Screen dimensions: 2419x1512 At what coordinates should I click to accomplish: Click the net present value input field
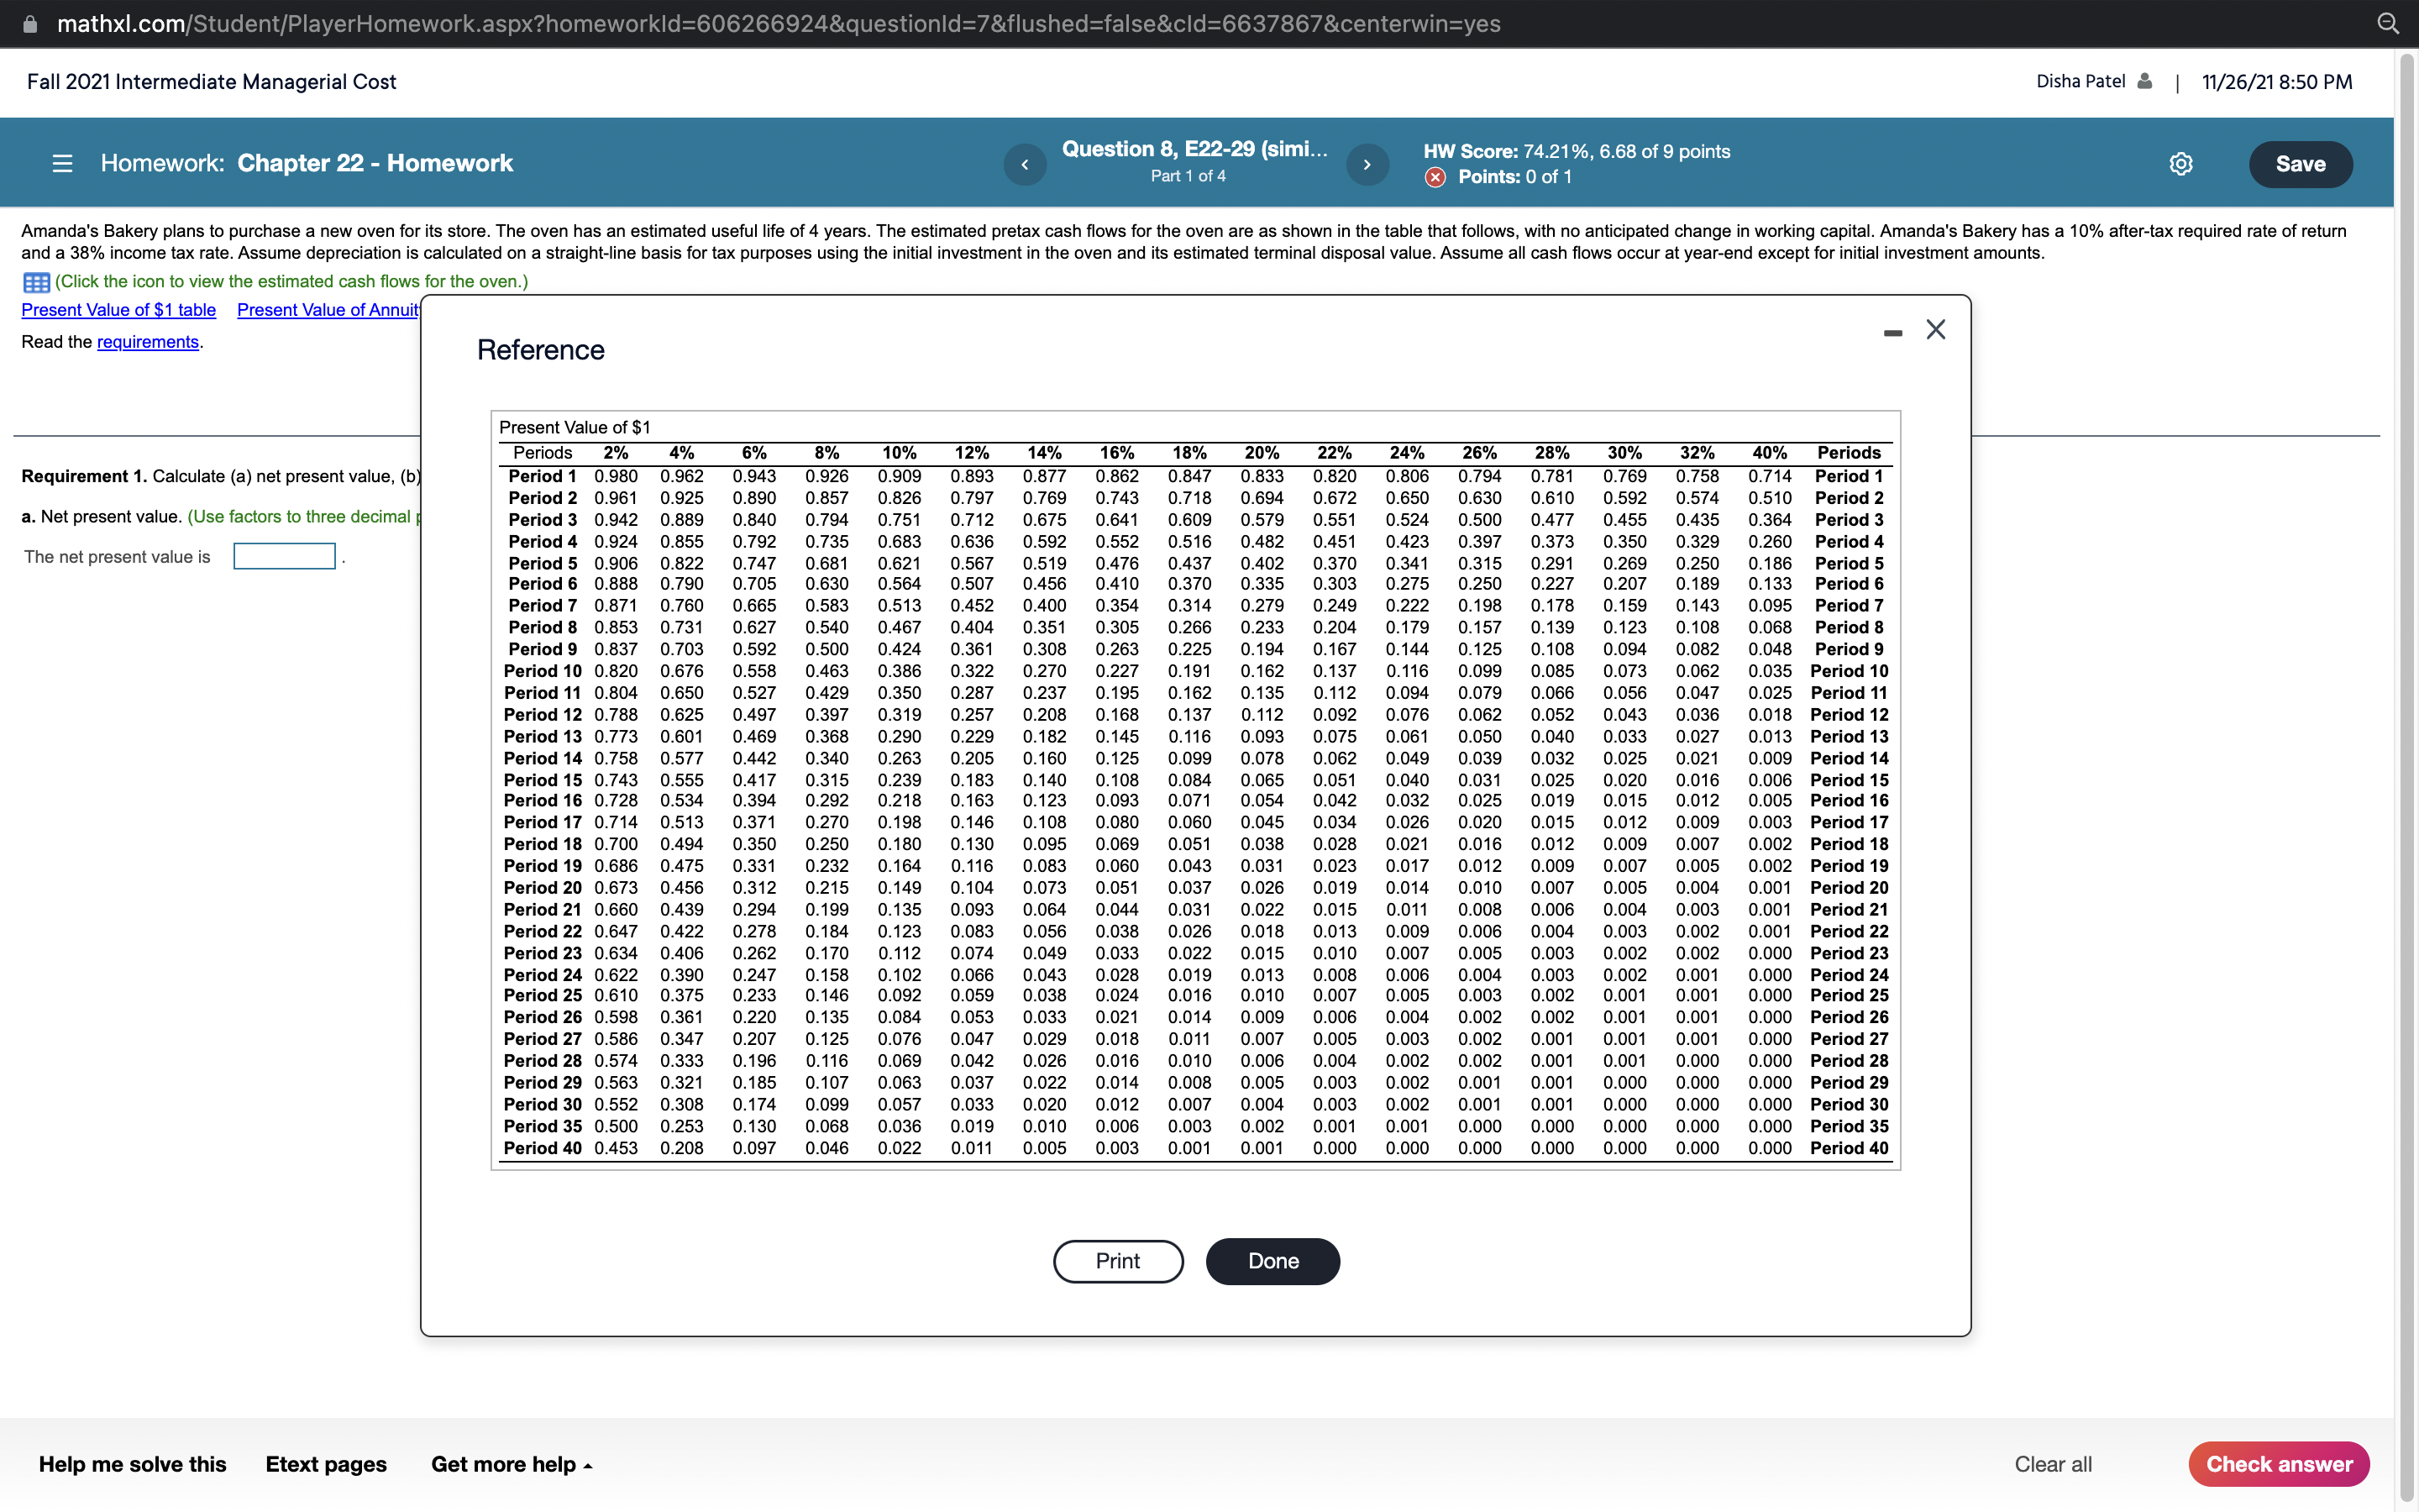coord(284,556)
